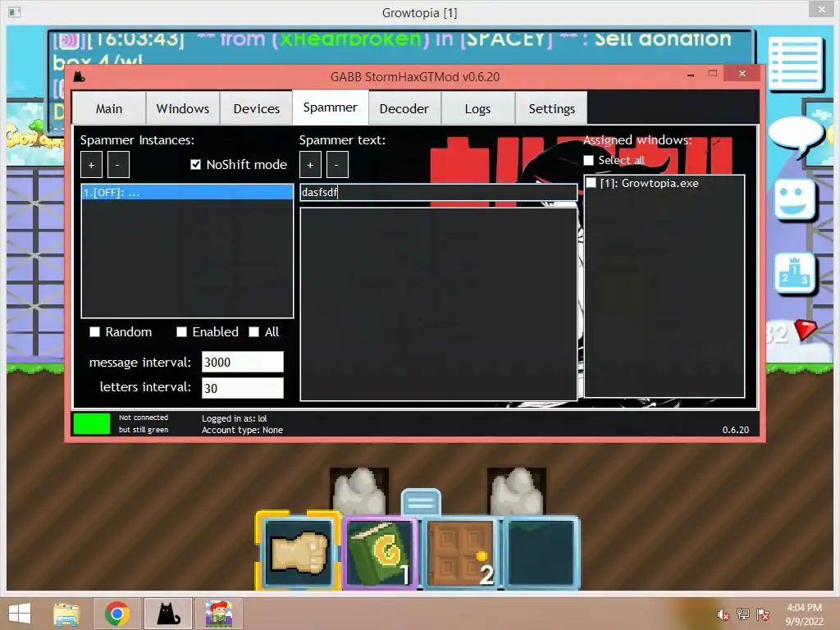Uncheck NoShift mode checkbox
The width and height of the screenshot is (840, 630).
click(195, 164)
